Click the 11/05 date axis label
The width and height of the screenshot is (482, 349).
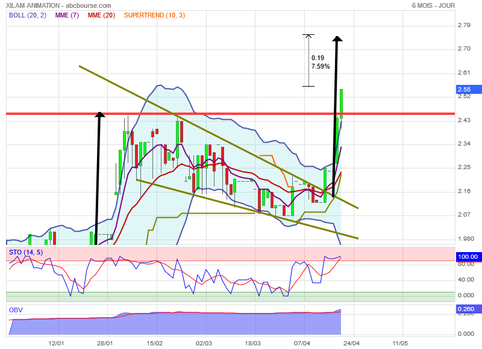pyautogui.click(x=400, y=343)
